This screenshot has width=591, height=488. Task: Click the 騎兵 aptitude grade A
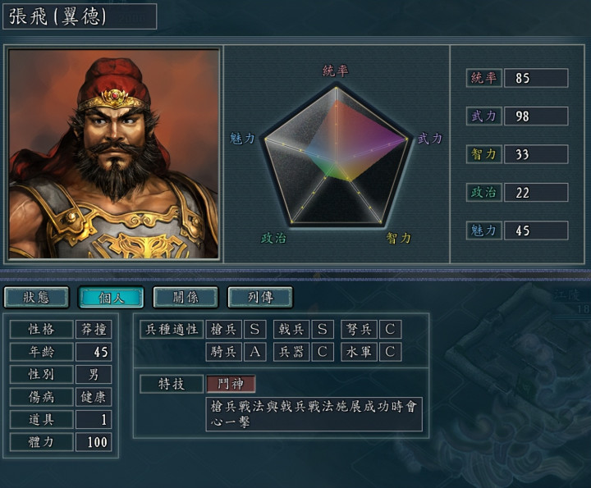(x=254, y=352)
